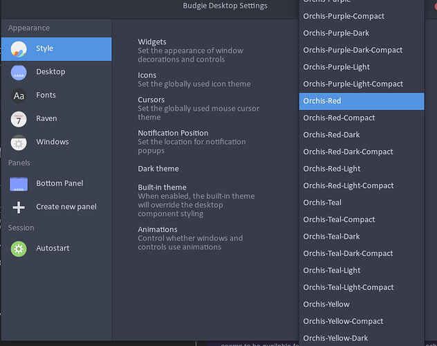Image resolution: width=437 pixels, height=346 pixels.
Task: Go to Fonts settings
Action: (x=57, y=96)
